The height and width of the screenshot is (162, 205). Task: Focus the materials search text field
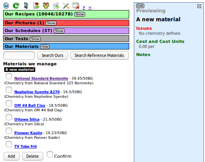[x=19, y=55]
